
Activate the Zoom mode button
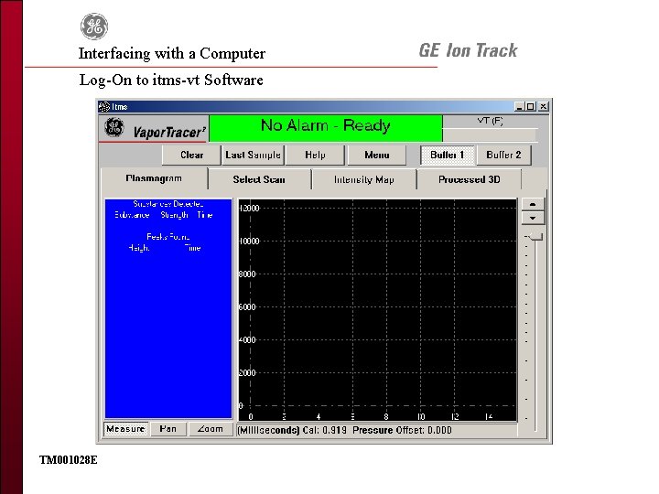click(x=211, y=429)
